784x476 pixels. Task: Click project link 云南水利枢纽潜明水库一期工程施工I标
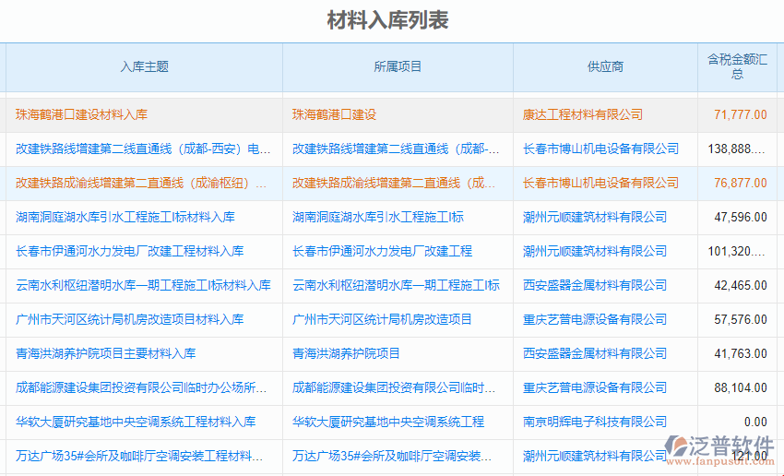click(396, 286)
